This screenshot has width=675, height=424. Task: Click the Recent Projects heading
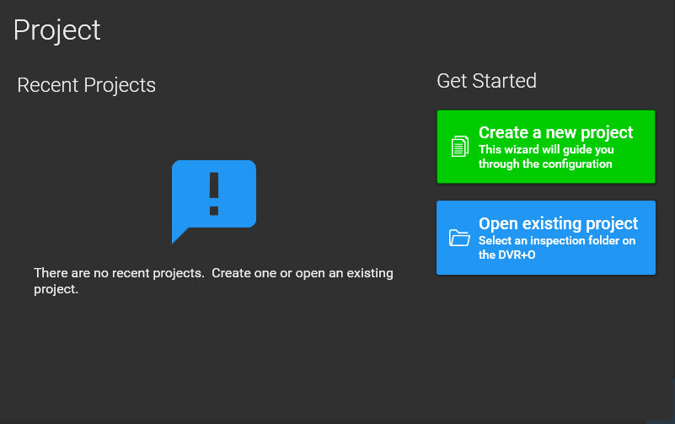click(x=86, y=85)
